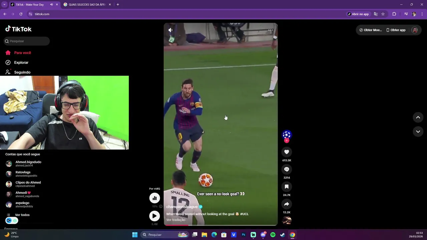Screen dimensions: 427x240
Task: Open Spotify from the taskbar
Action: click(273, 235)
